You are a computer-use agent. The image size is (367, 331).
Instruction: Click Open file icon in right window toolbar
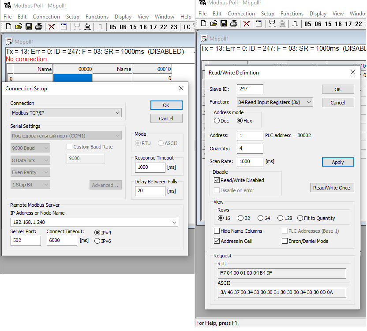(x=213, y=24)
